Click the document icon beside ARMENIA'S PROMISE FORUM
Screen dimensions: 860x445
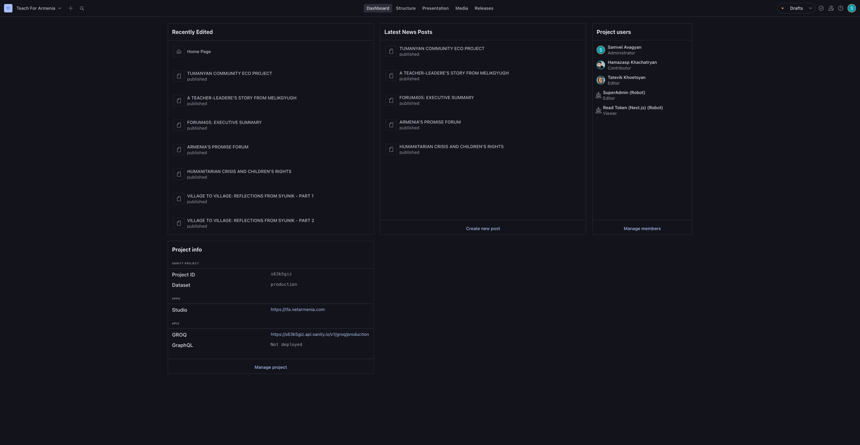(x=179, y=149)
